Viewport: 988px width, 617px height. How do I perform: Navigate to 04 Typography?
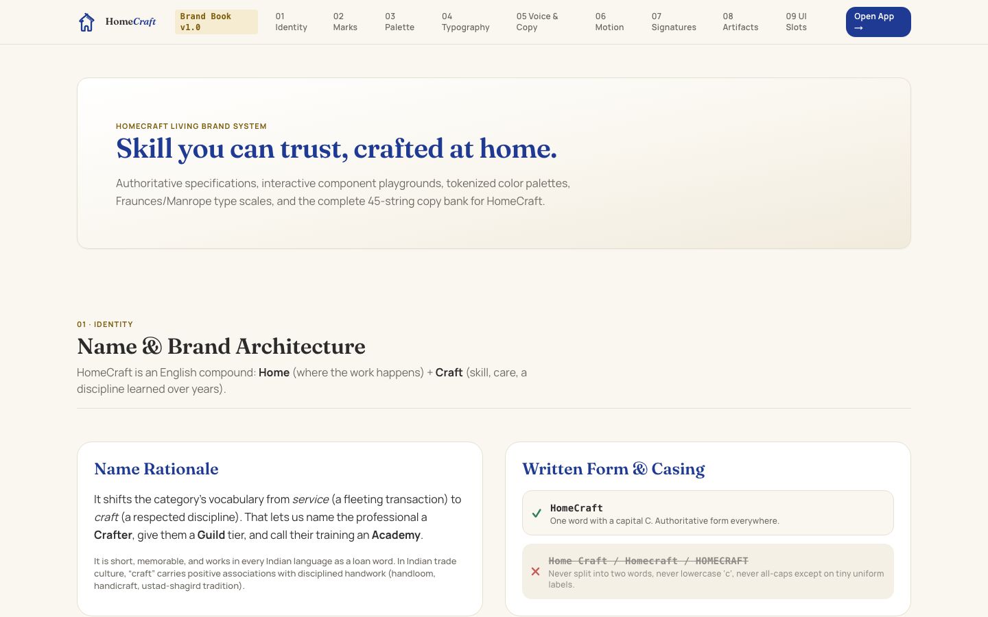(466, 22)
